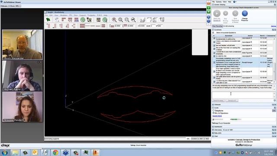Click Give Keyboard & Mouse icon
This screenshot has width=277, height=156.
tap(235, 13)
